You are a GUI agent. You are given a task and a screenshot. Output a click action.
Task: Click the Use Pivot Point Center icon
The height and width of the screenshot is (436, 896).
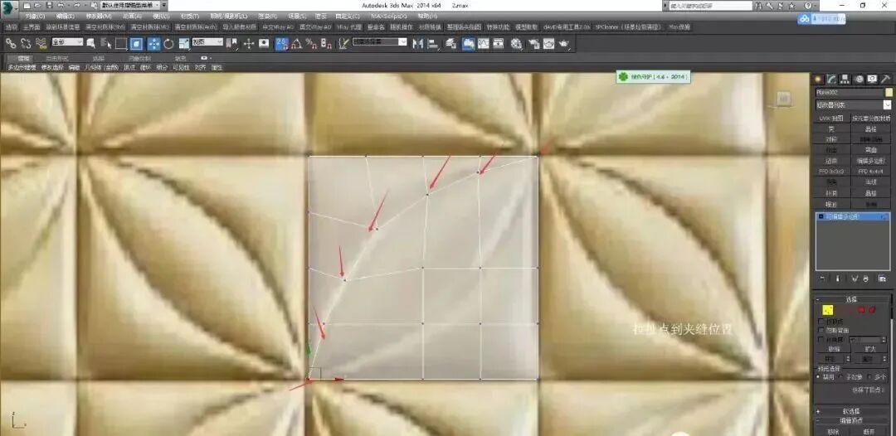[x=232, y=43]
